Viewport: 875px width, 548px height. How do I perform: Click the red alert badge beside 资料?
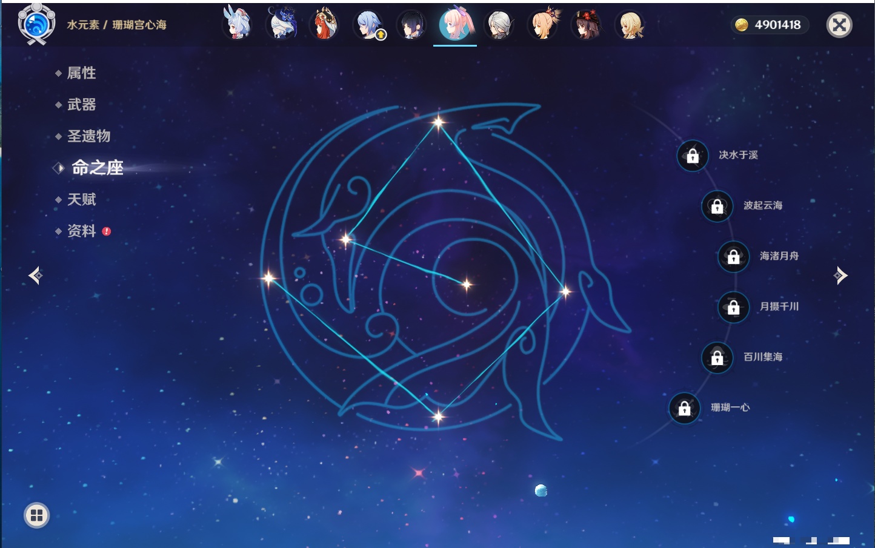(107, 231)
